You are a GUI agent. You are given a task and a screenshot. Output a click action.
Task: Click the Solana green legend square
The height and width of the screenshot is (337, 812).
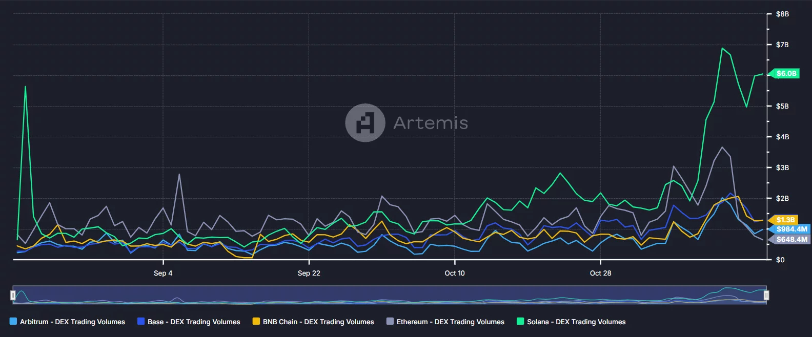click(x=520, y=322)
